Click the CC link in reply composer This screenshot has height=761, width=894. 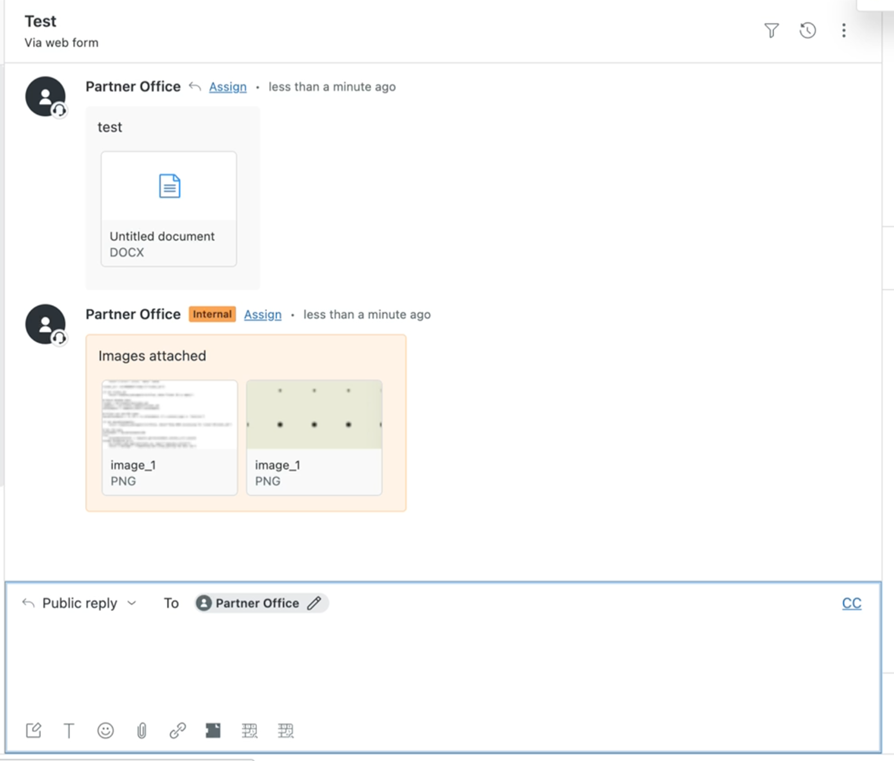[851, 603]
